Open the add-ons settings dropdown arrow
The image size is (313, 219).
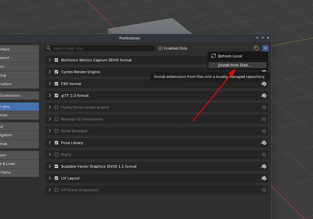point(265,48)
